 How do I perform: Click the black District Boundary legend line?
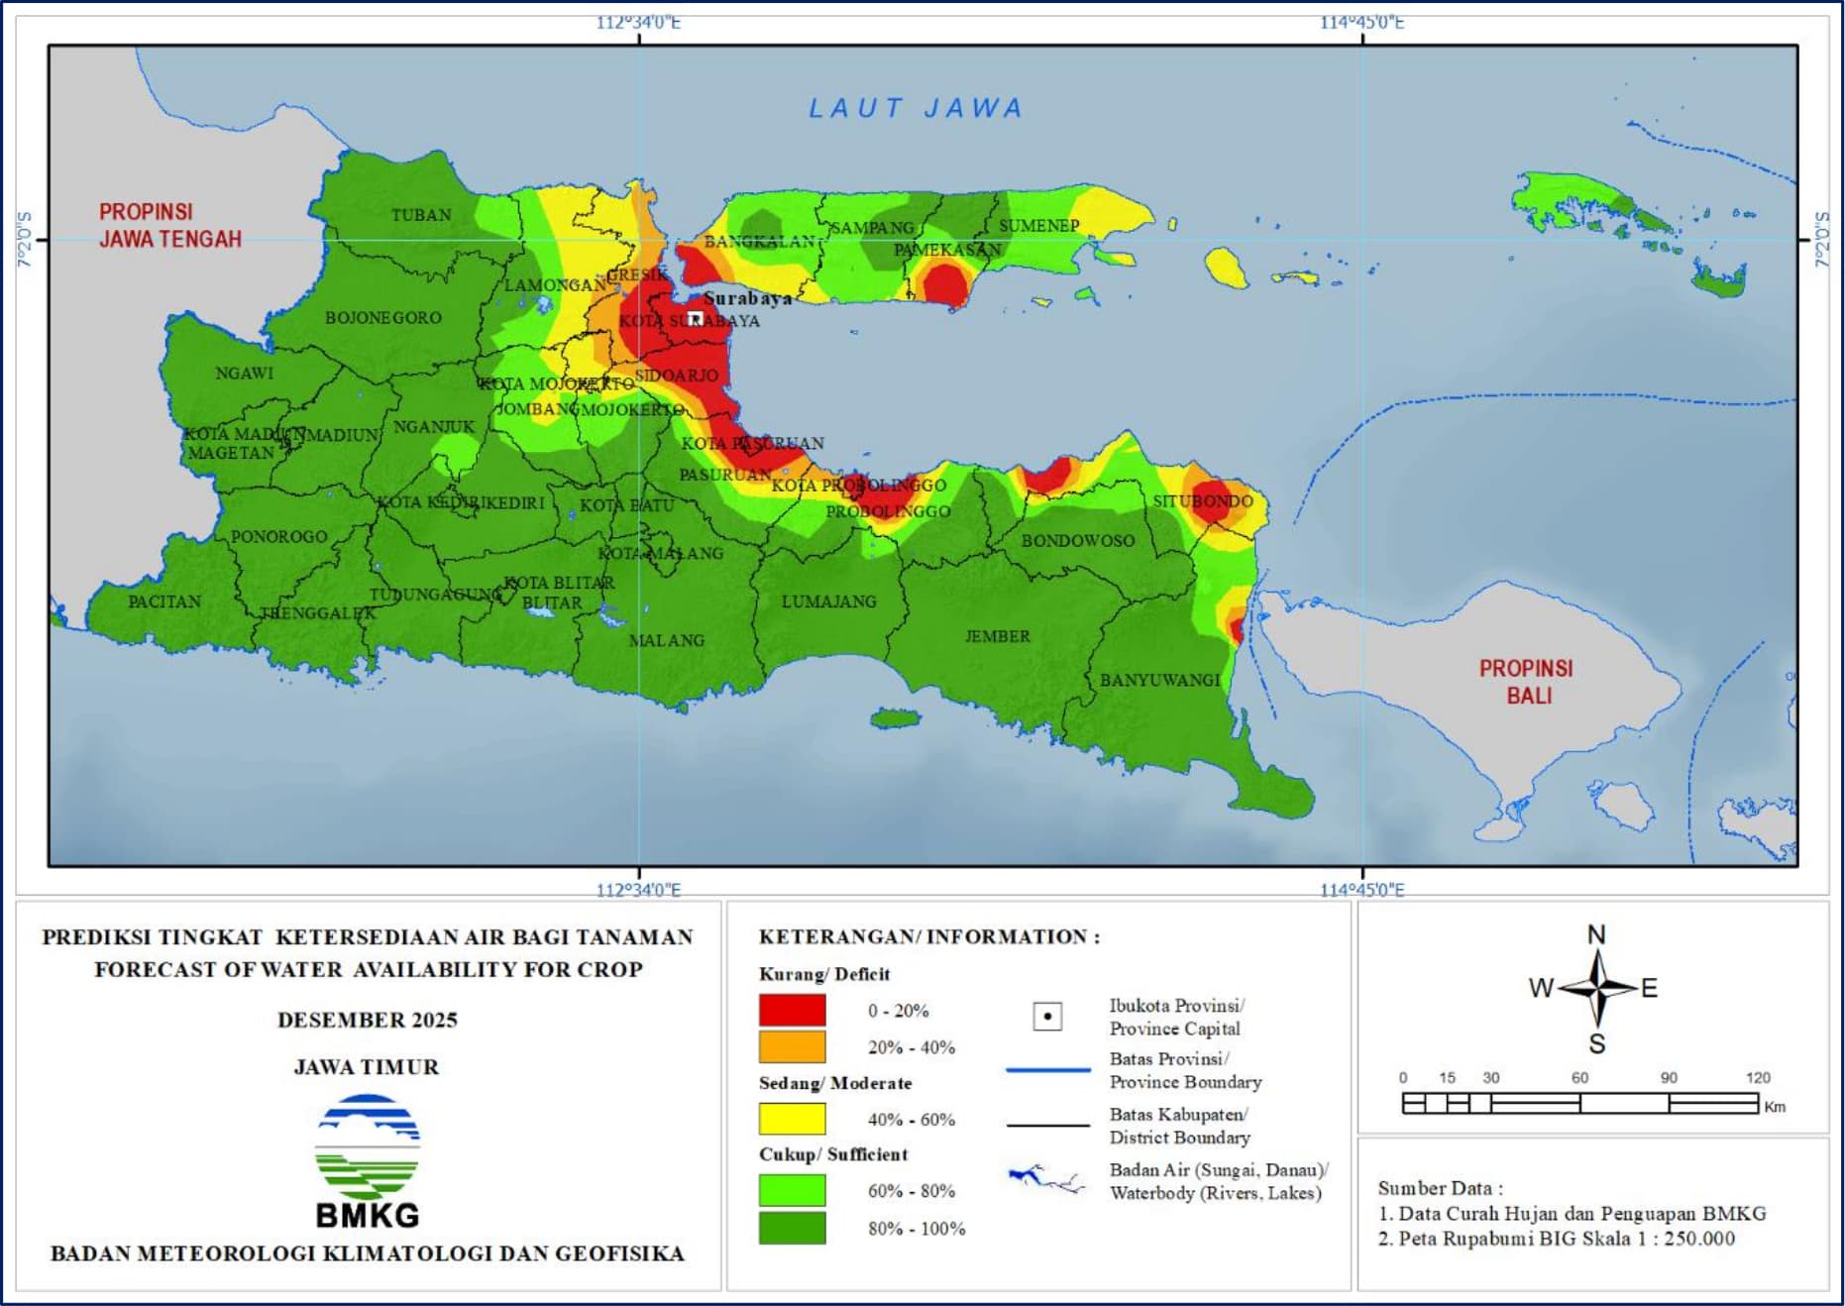[x=1047, y=1126]
